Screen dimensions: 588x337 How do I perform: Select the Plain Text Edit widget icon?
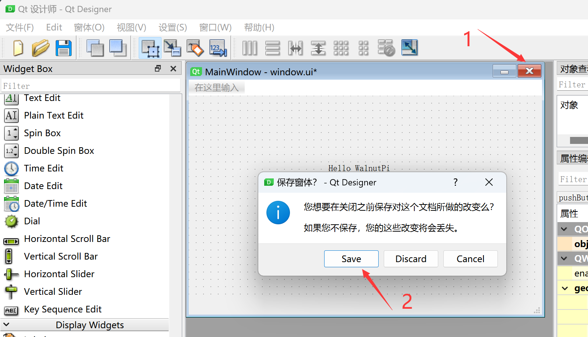tap(11, 116)
